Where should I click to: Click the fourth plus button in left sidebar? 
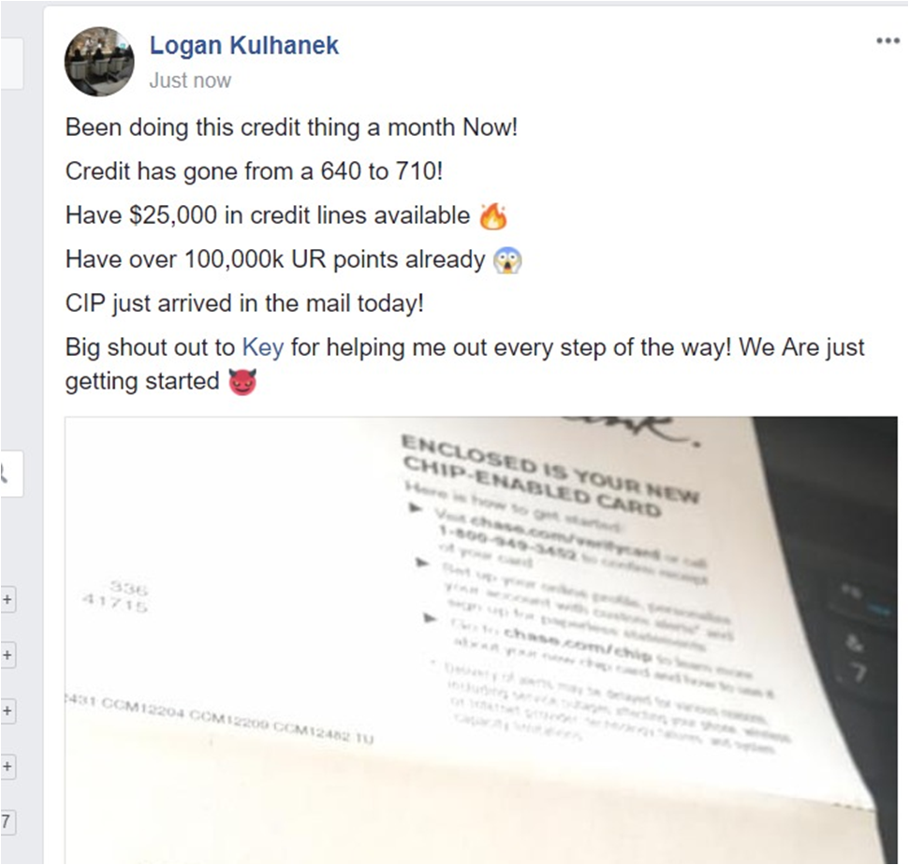pos(7,767)
